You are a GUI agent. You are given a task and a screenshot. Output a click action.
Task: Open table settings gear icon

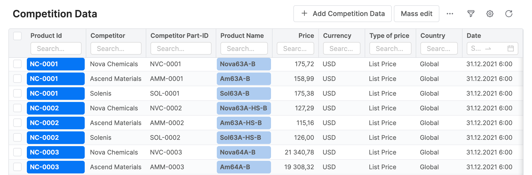[490, 14]
